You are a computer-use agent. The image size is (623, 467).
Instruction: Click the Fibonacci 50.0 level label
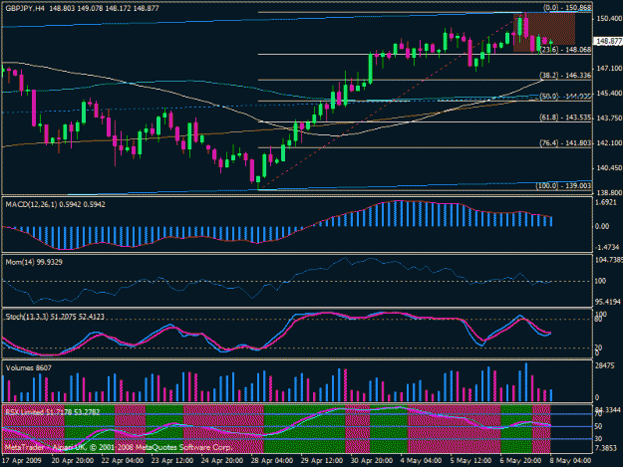[x=565, y=96]
